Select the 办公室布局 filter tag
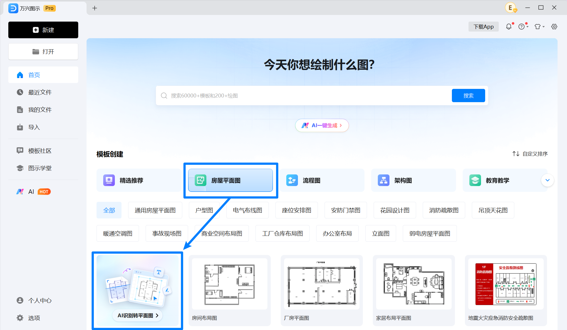 [337, 233]
